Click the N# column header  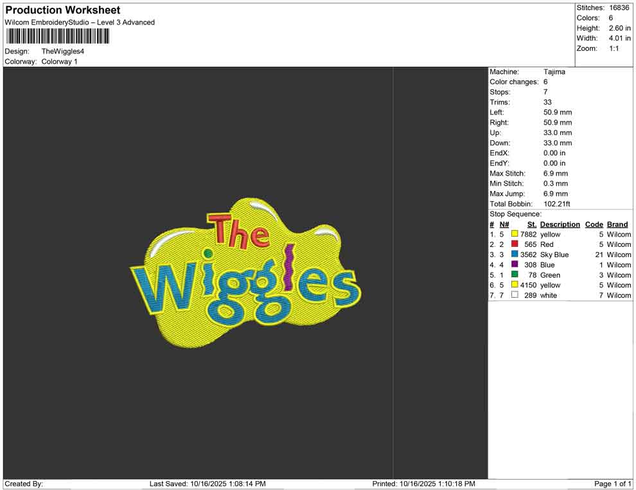(504, 224)
